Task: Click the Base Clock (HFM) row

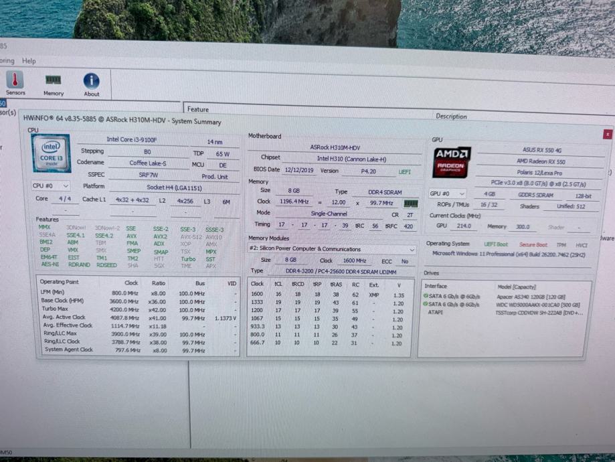Action: pyautogui.click(x=139, y=301)
